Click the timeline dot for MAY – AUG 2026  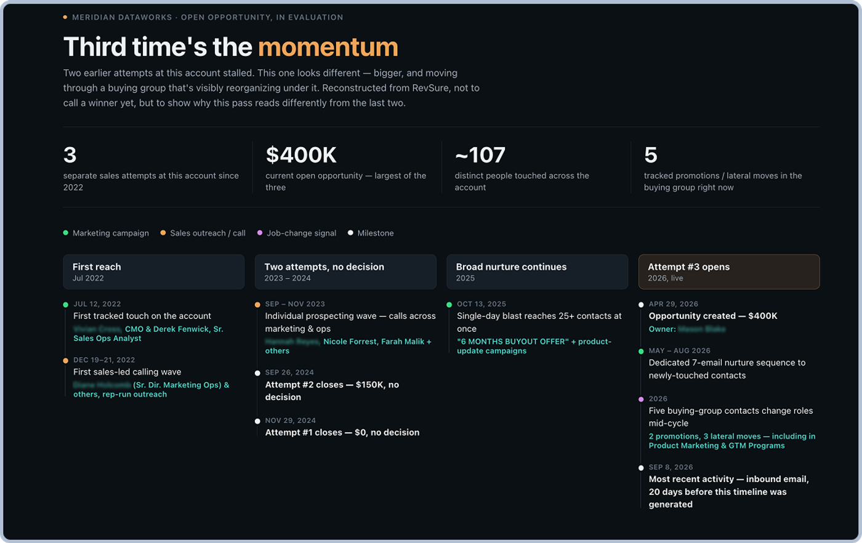pos(641,352)
